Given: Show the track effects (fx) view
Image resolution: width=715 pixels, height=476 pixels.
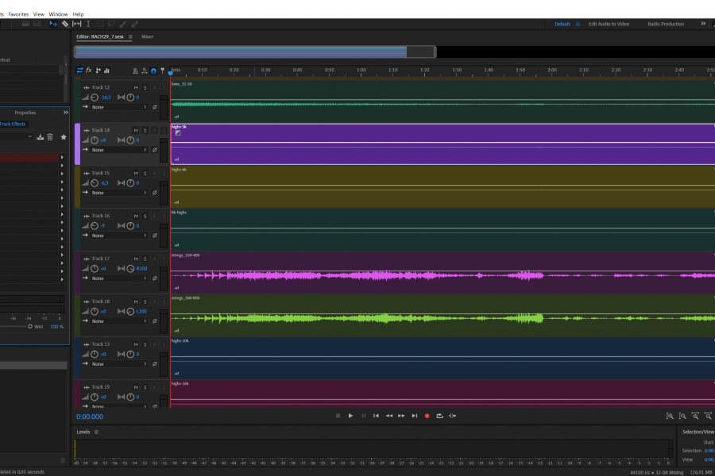Looking at the screenshot, I should coord(89,71).
